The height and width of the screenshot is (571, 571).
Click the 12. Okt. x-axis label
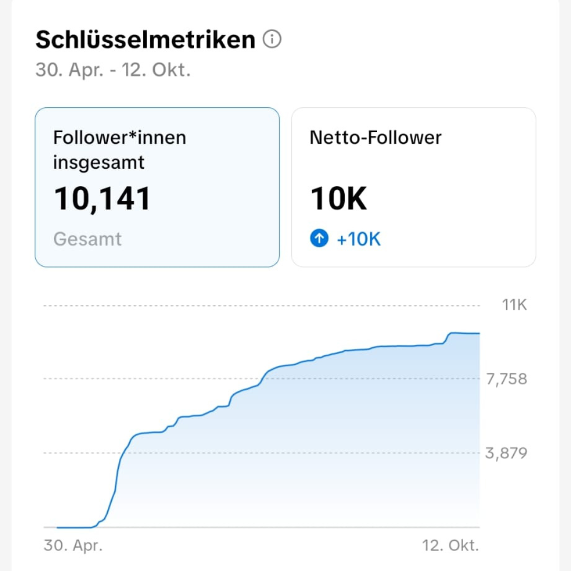(450, 546)
